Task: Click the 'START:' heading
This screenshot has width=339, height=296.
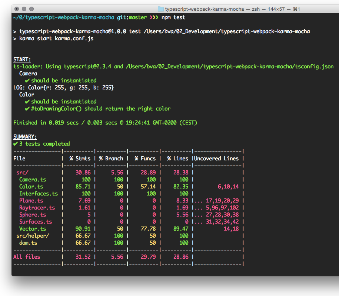Action: (22, 59)
